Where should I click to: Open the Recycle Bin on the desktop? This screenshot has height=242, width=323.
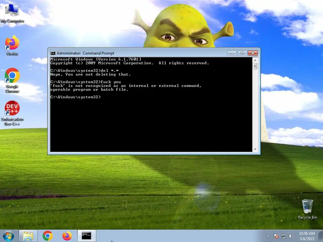[x=307, y=209]
